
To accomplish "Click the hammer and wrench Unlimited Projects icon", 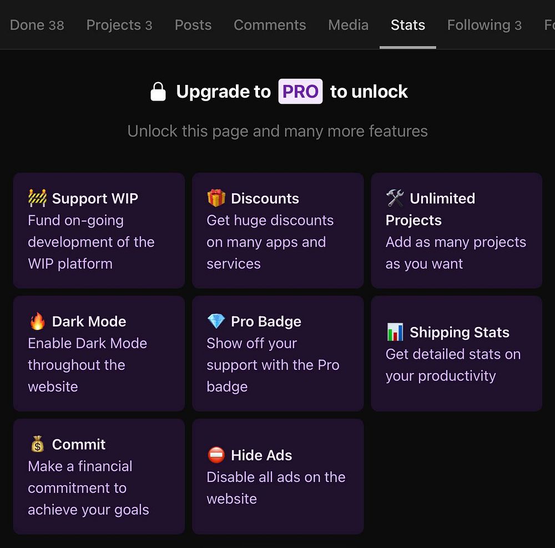I will (x=395, y=198).
